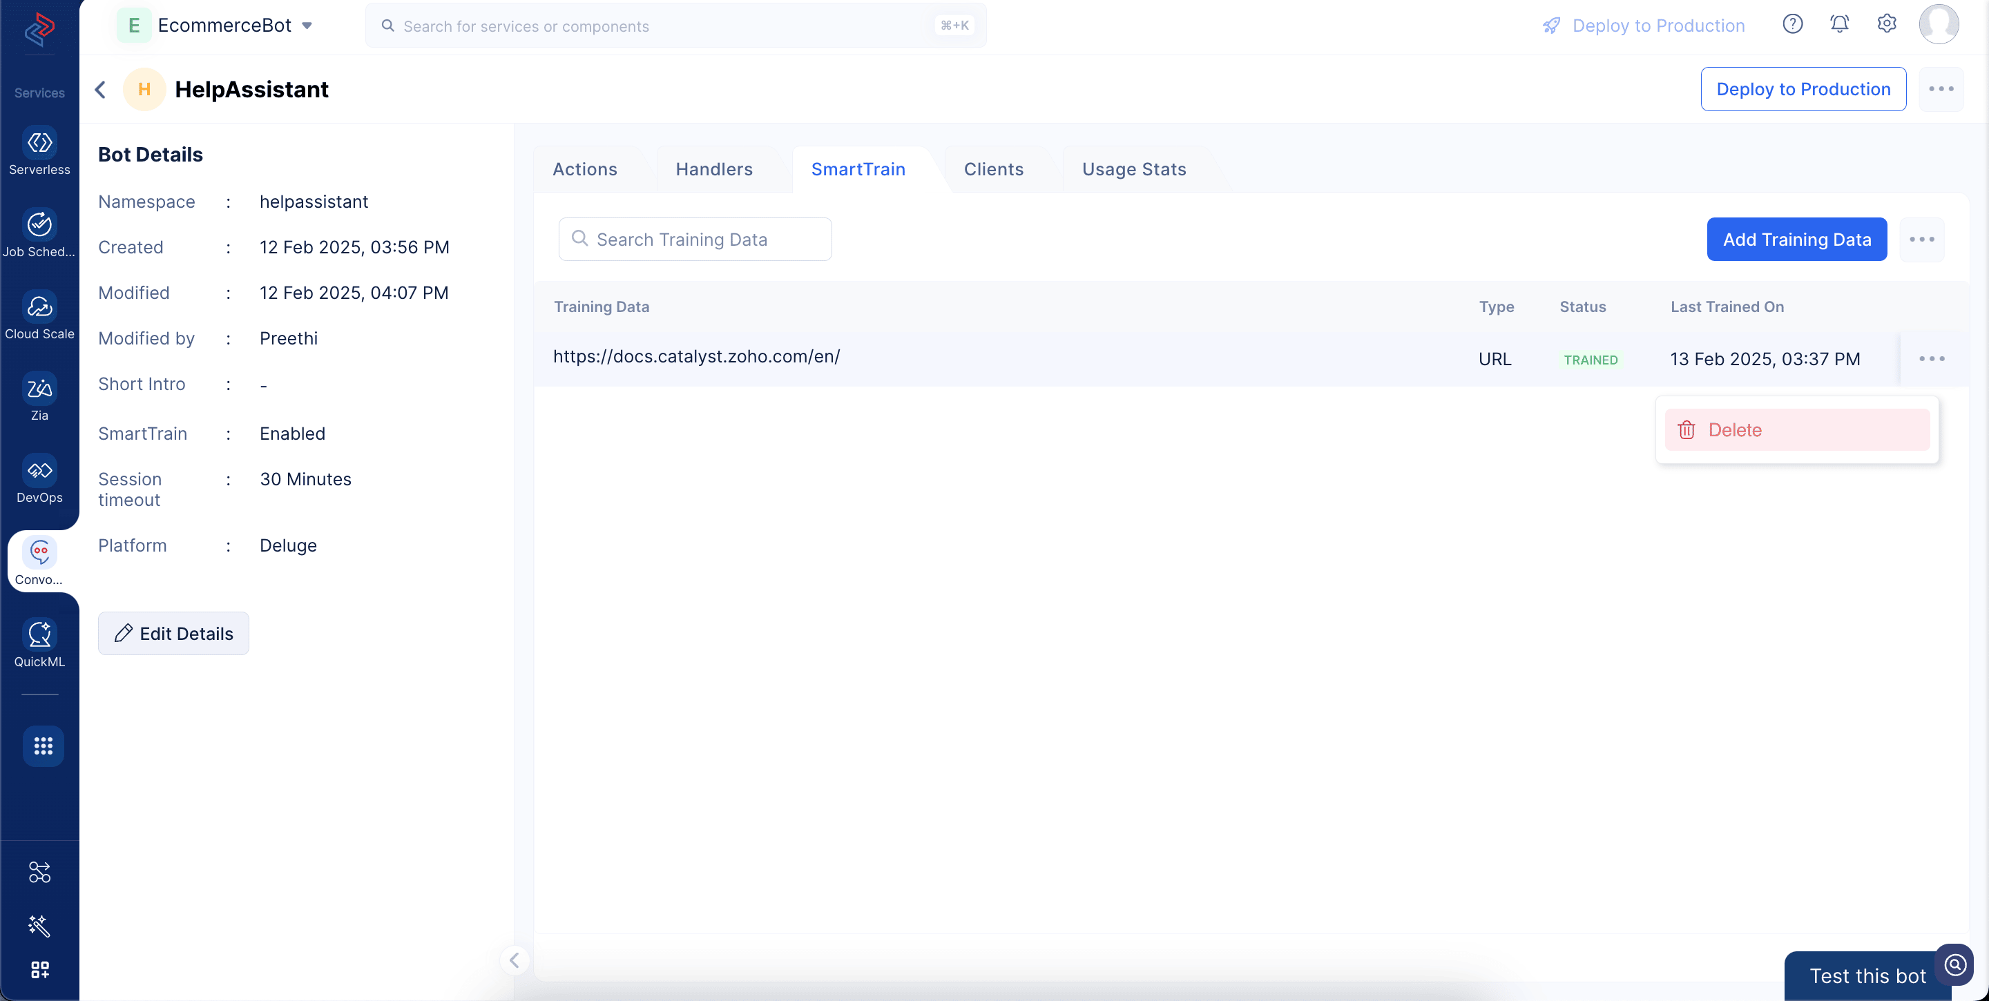Open the Zia service
Viewport: 1989px width, 1001px height.
click(39, 398)
